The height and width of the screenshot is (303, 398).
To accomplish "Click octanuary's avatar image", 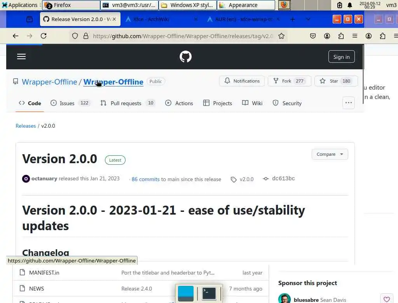I will [26, 179].
